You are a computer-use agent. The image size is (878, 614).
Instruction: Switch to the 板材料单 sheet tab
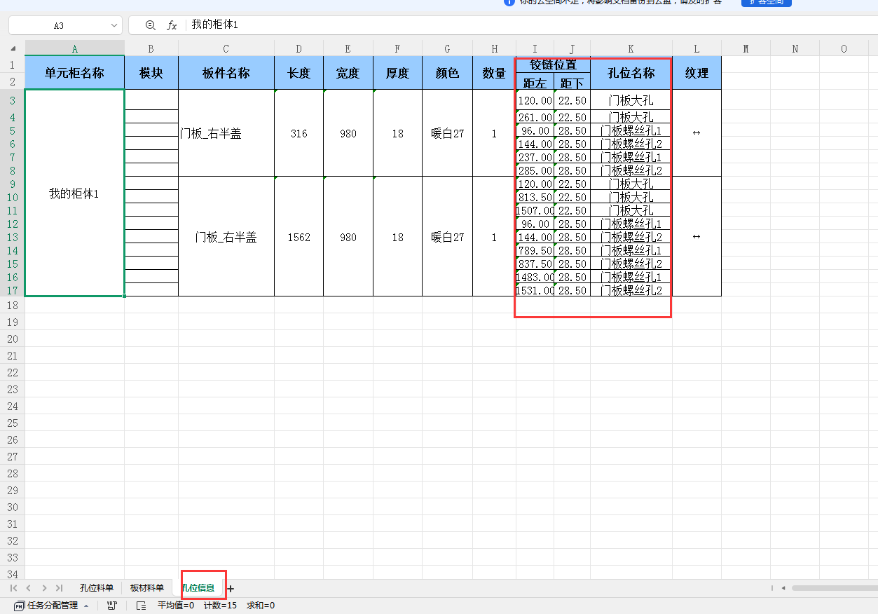147,588
